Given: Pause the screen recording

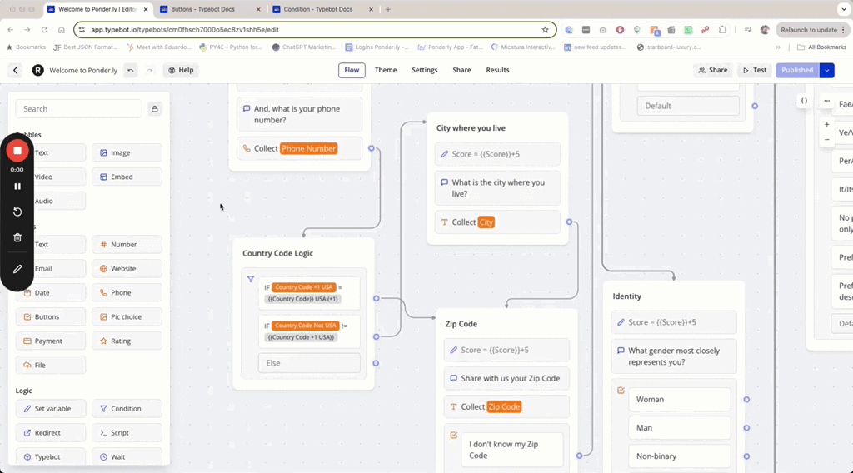Looking at the screenshot, I should coord(17,187).
